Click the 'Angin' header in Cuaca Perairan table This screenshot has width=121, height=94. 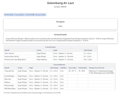coord(55,50)
